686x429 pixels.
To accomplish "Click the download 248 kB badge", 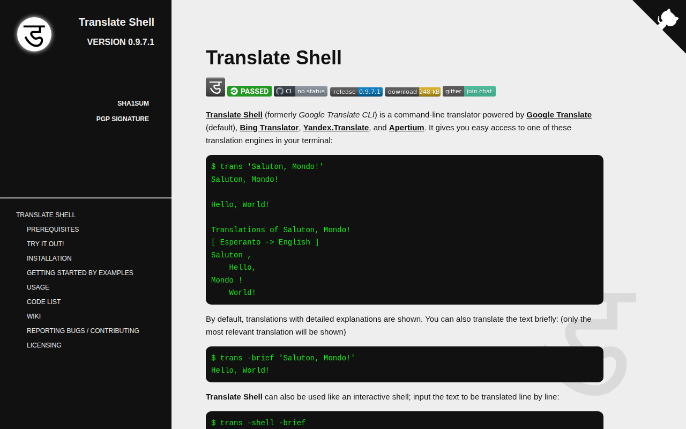I will pos(413,92).
